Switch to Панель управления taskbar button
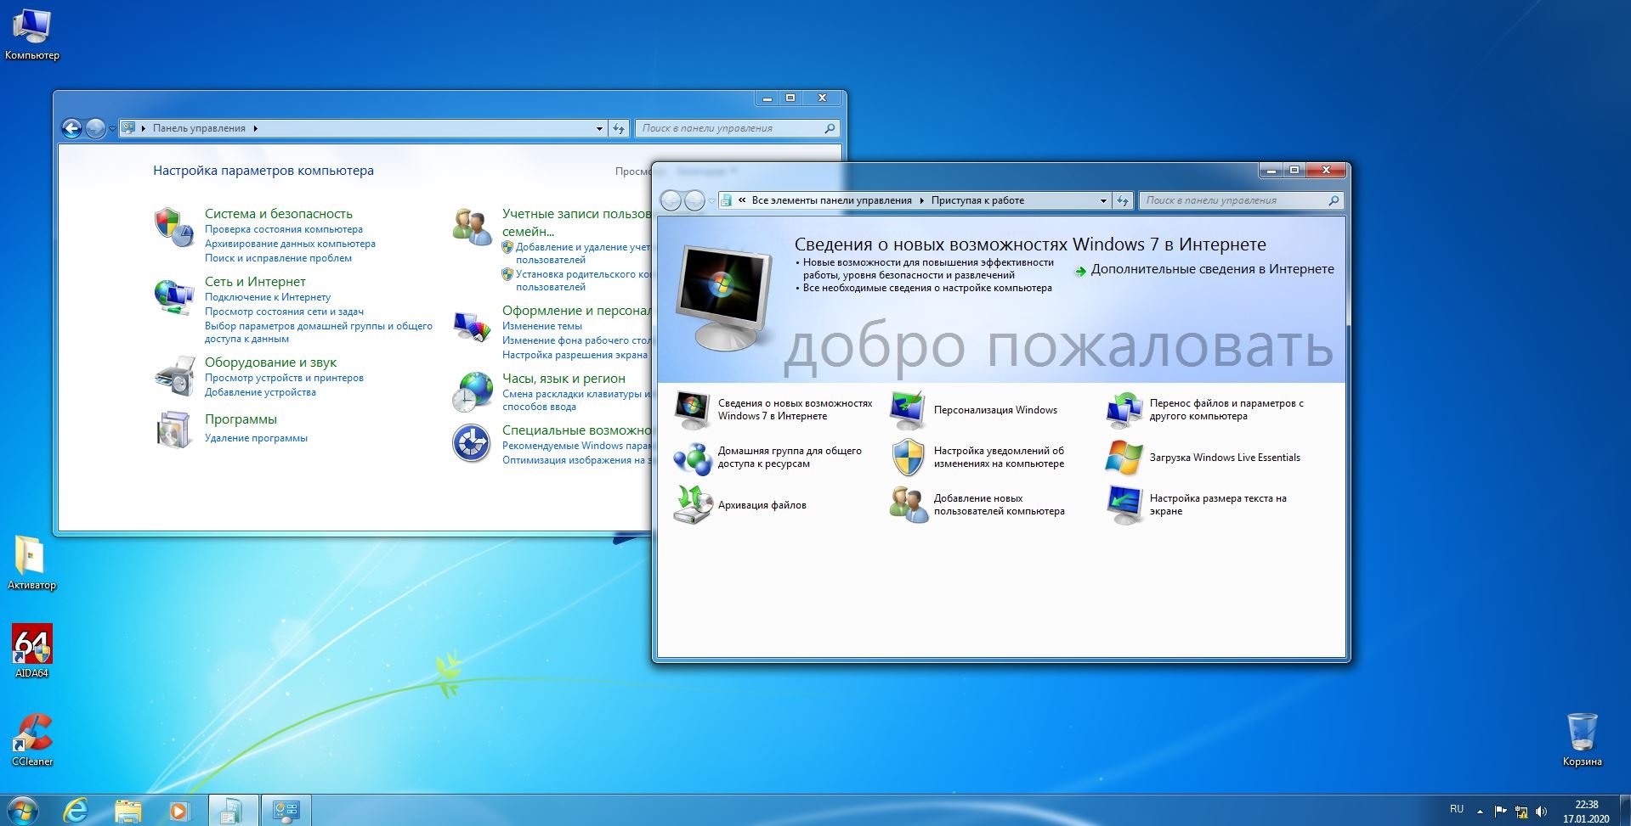This screenshot has width=1631, height=826. pyautogui.click(x=286, y=811)
